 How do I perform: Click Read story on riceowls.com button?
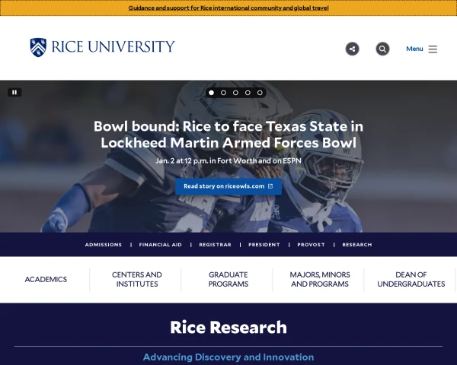(228, 186)
